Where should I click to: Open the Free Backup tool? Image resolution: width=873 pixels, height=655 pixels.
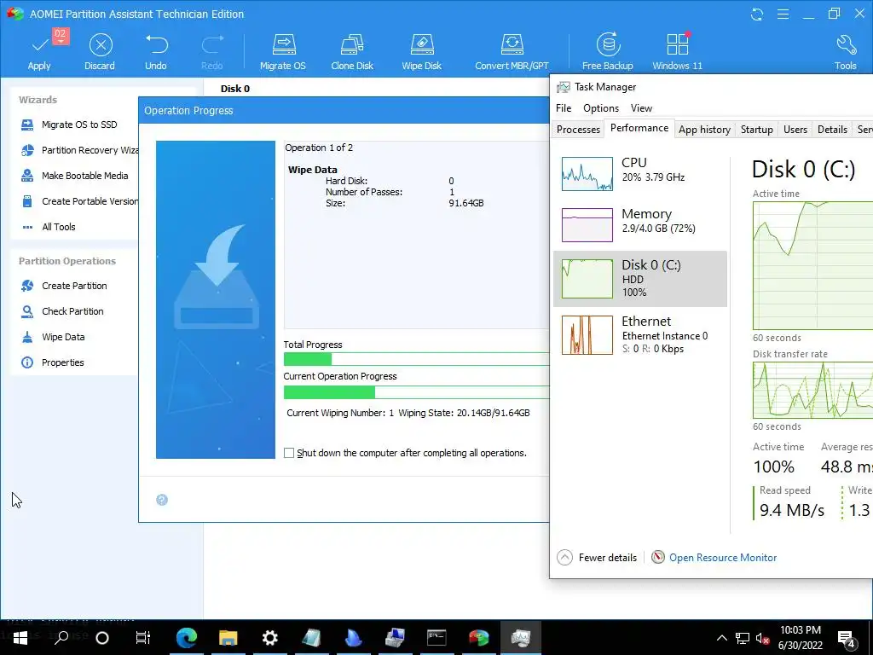coord(607,51)
